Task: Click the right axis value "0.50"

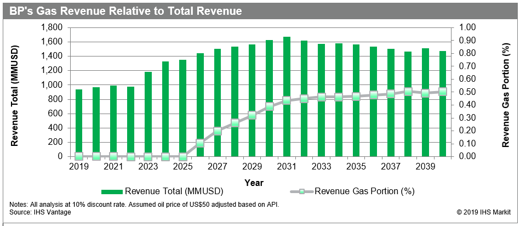Action: [x=466, y=92]
